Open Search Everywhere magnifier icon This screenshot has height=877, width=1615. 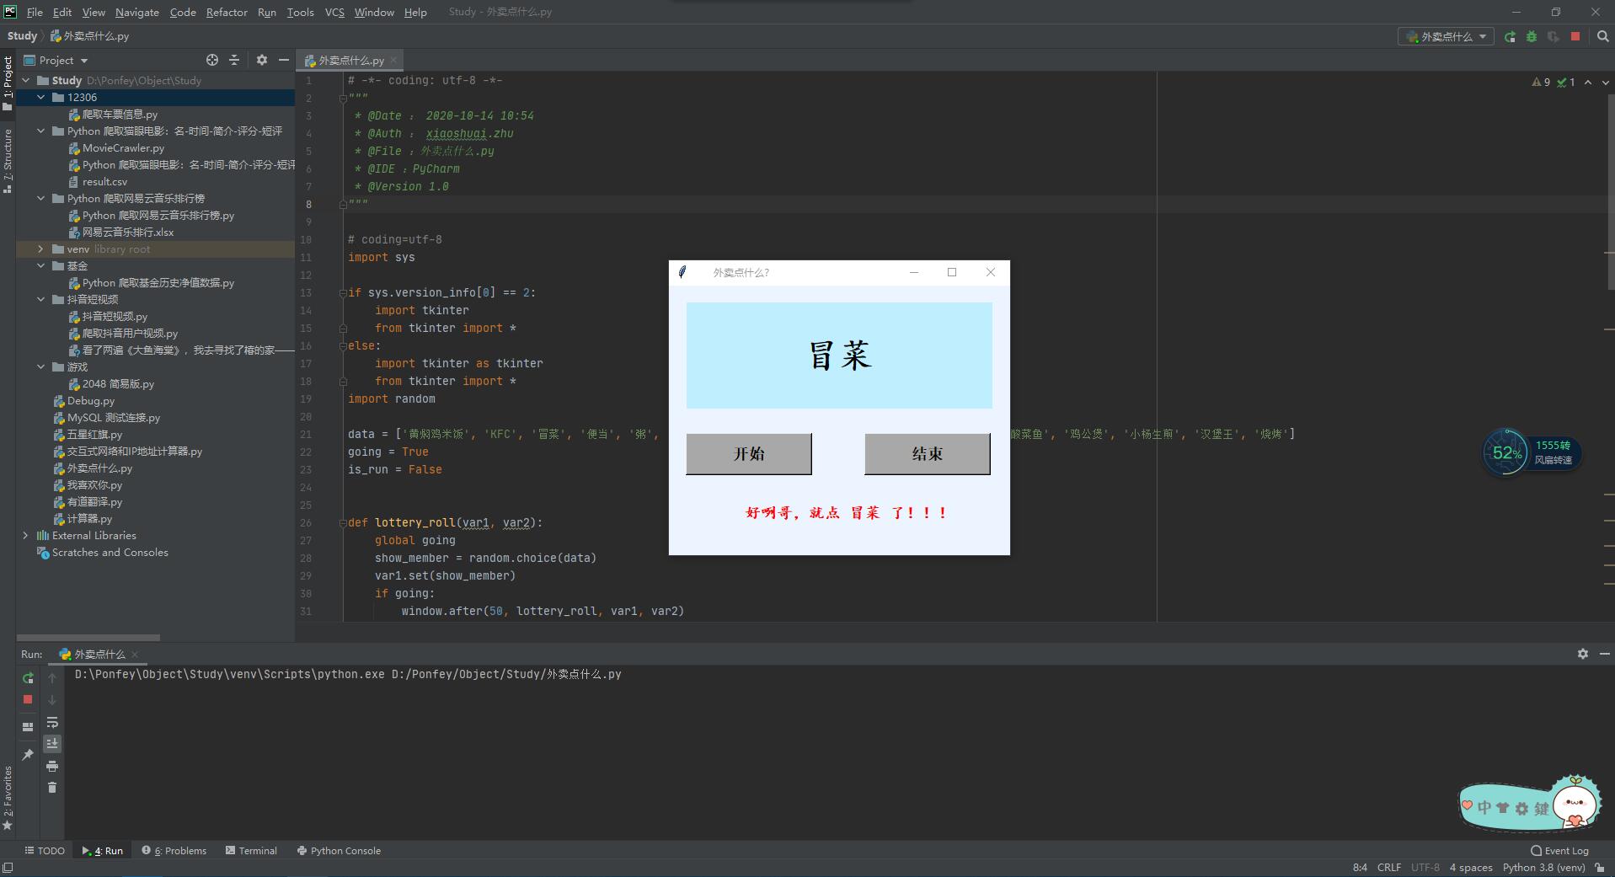point(1603,36)
